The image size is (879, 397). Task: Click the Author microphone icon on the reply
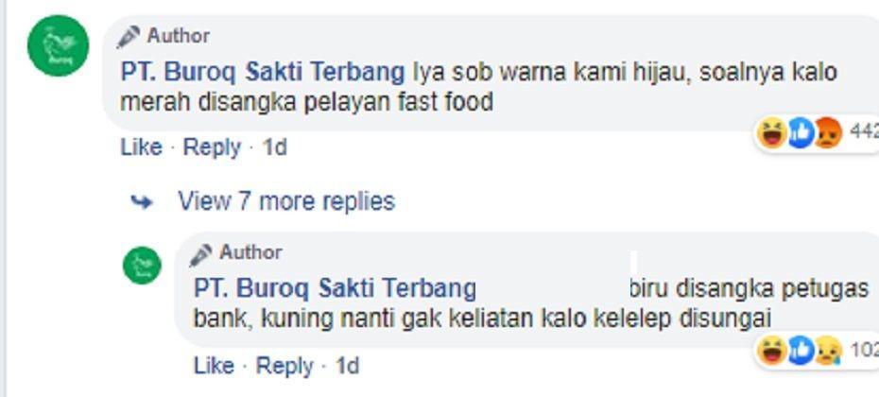point(200,255)
